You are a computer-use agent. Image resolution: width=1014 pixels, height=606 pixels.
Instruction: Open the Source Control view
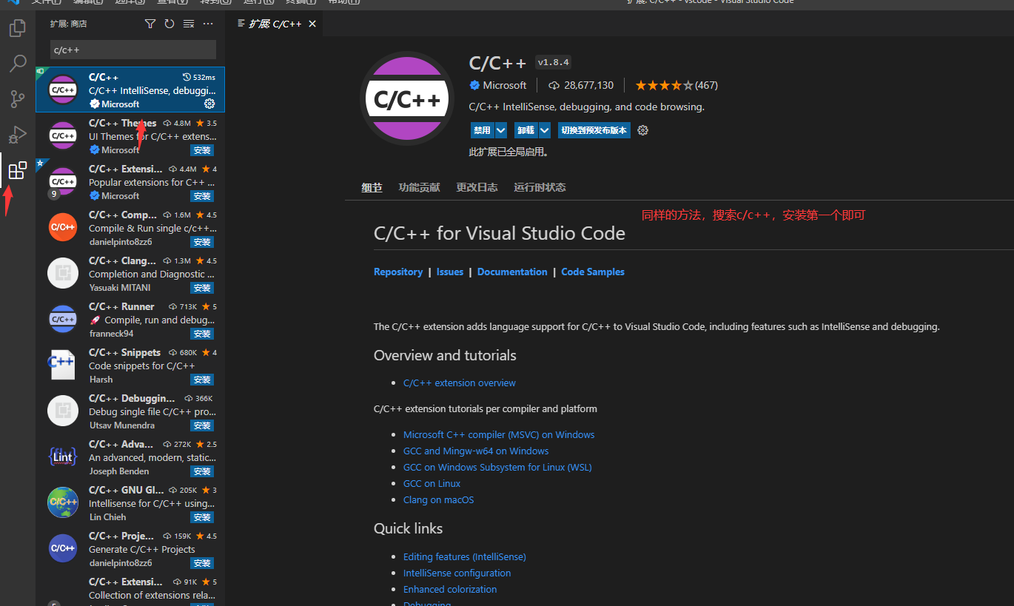tap(18, 98)
